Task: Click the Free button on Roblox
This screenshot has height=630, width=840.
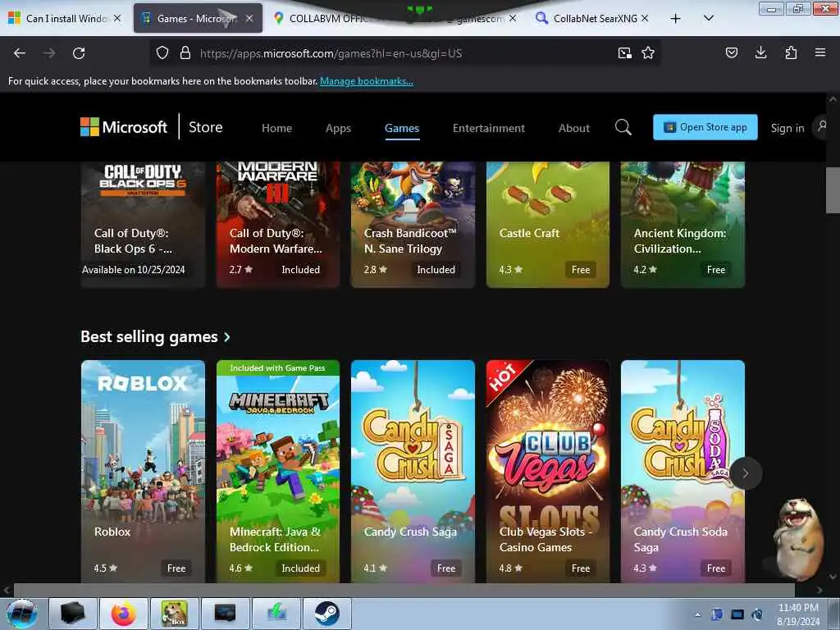Action: [176, 568]
